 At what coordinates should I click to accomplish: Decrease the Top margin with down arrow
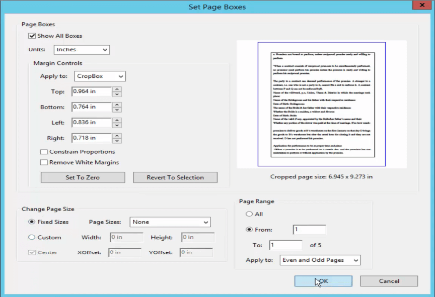tap(117, 94)
